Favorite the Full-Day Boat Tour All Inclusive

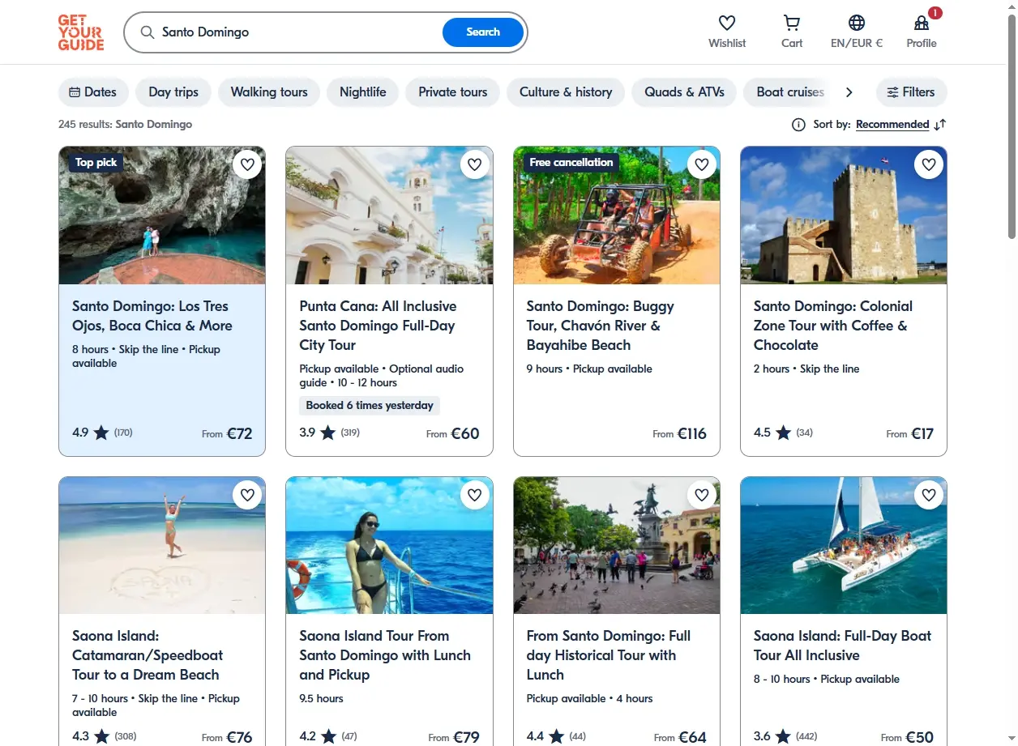coord(929,494)
